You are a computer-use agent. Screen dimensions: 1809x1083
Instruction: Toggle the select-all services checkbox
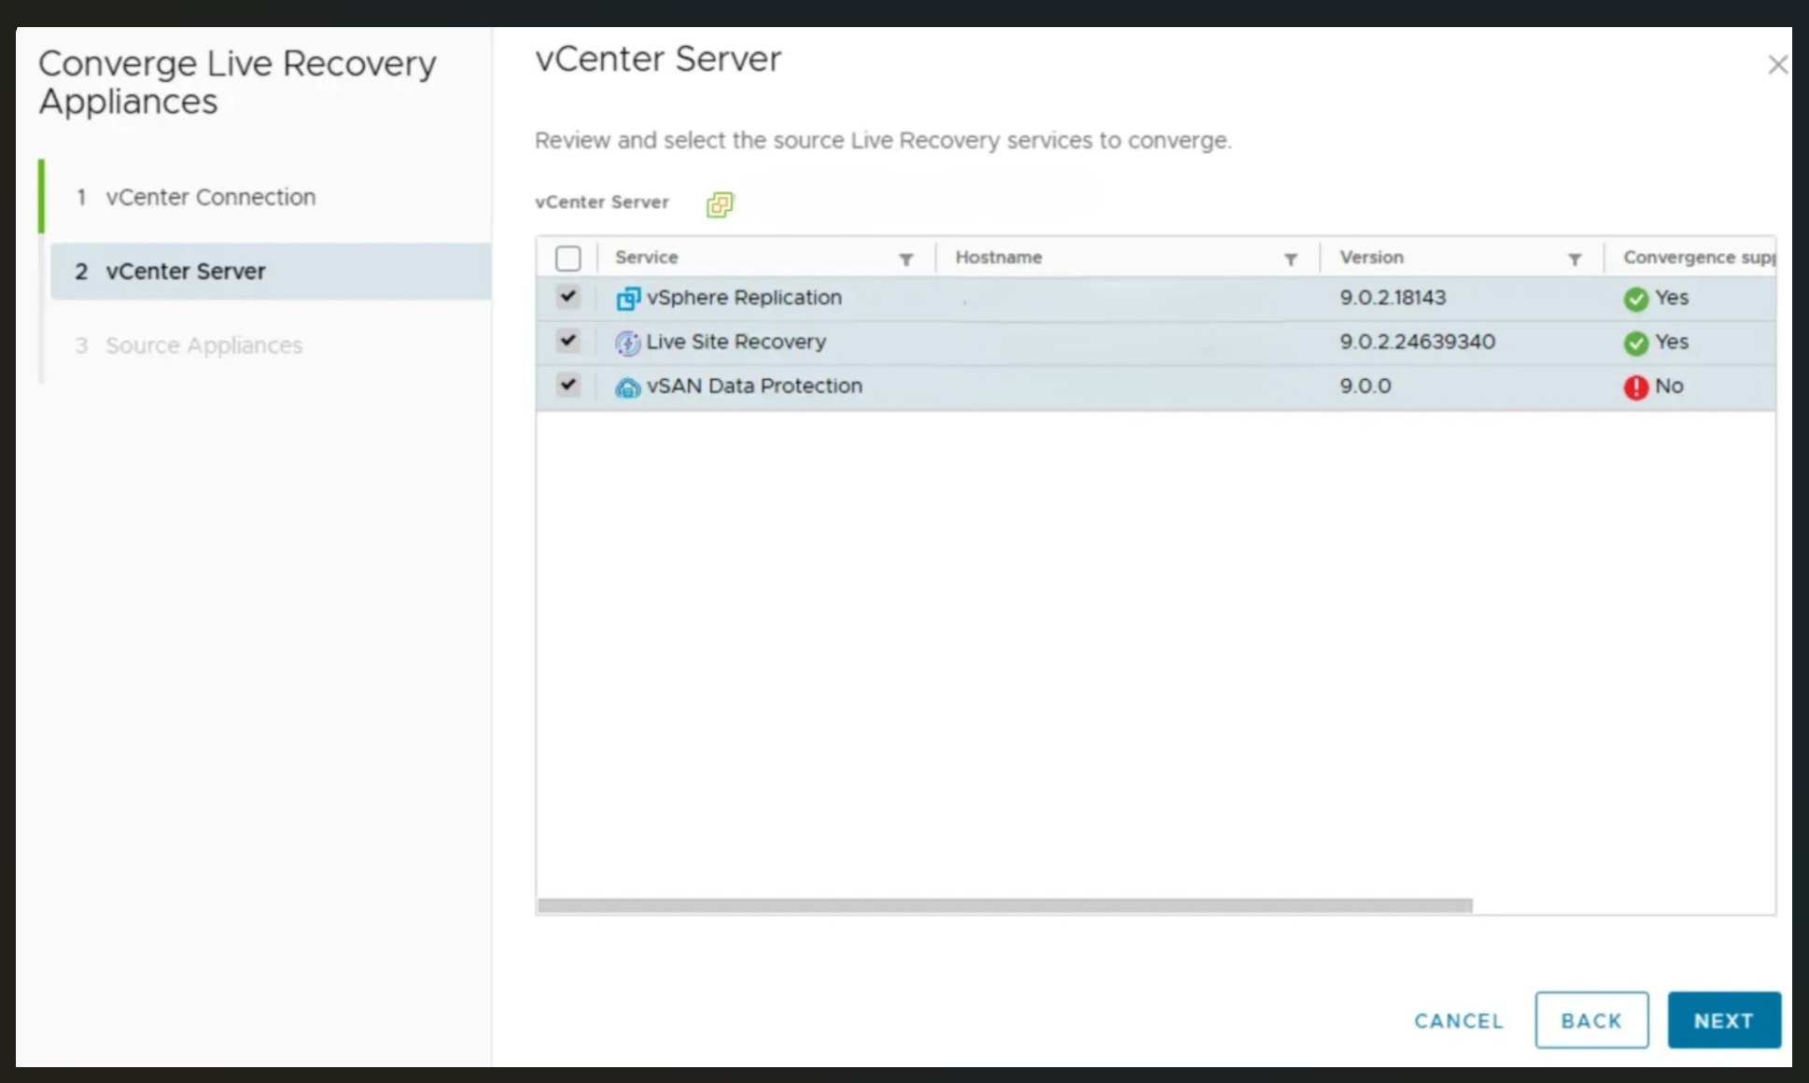pos(568,259)
